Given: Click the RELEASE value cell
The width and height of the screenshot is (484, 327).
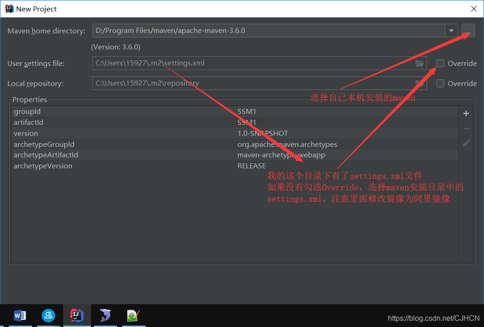Looking at the screenshot, I should point(252,166).
